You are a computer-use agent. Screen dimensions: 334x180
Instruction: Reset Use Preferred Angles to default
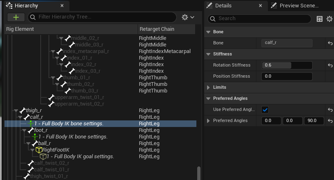coord(330,110)
